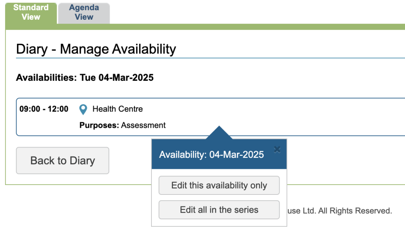Click the Assessment purpose value
Screen dimensions: 405x241
(143, 125)
